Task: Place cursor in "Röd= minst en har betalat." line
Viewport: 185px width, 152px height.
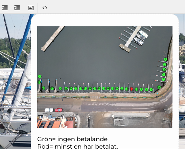Action: tap(77, 147)
